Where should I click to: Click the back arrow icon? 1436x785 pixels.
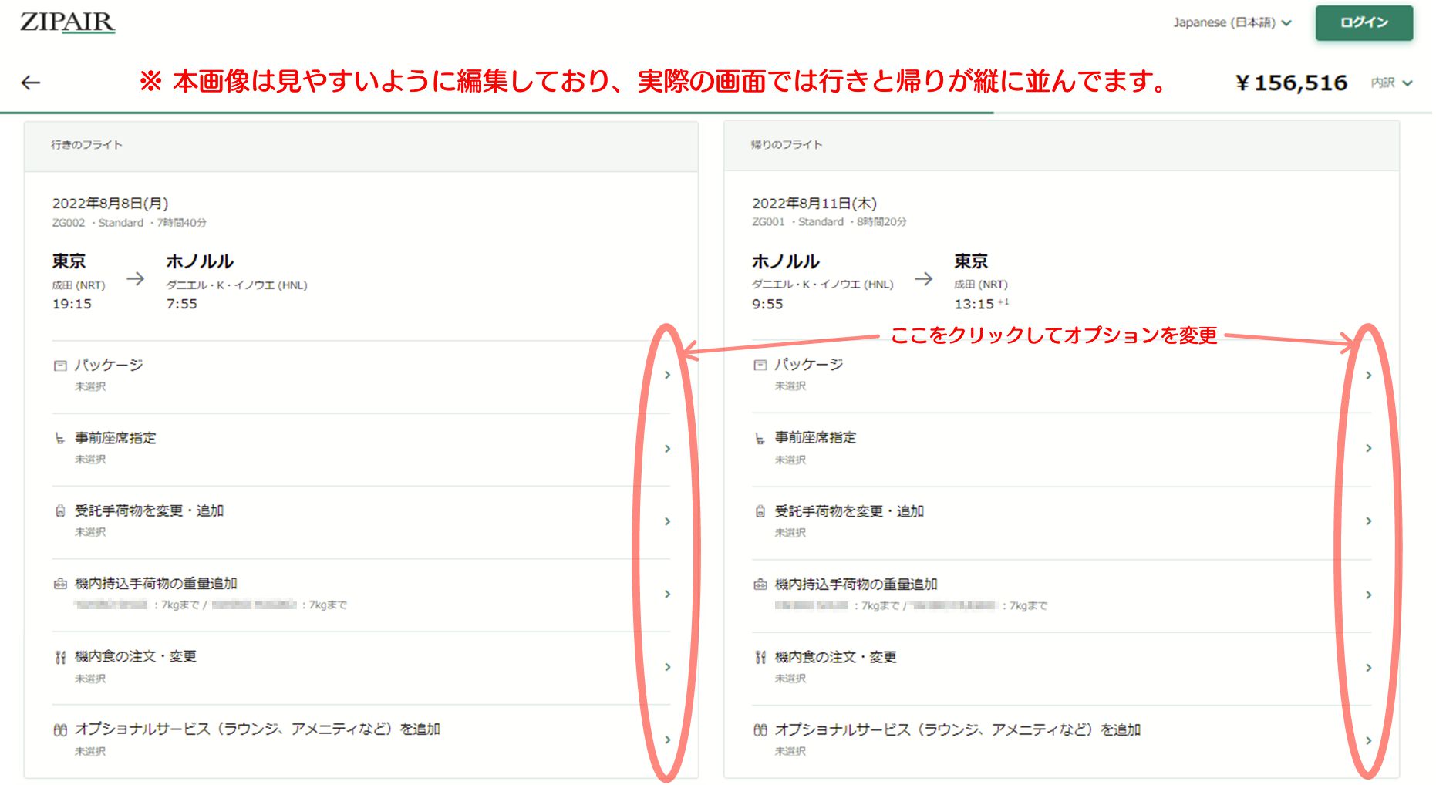(x=31, y=83)
